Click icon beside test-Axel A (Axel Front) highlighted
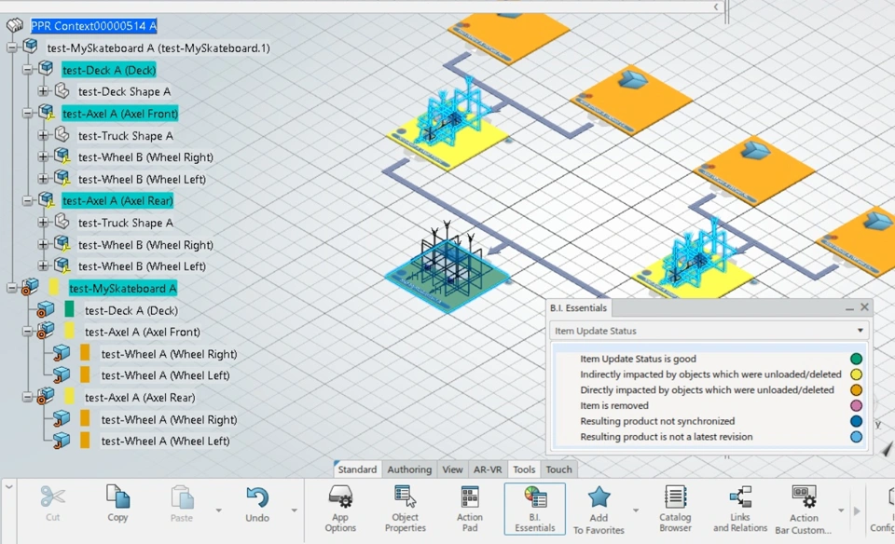 click(47, 114)
